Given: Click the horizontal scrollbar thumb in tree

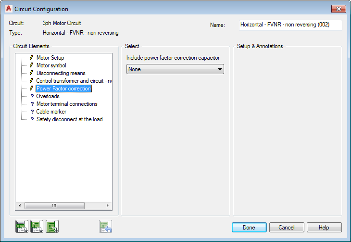Looking at the screenshot, I should point(54,205).
